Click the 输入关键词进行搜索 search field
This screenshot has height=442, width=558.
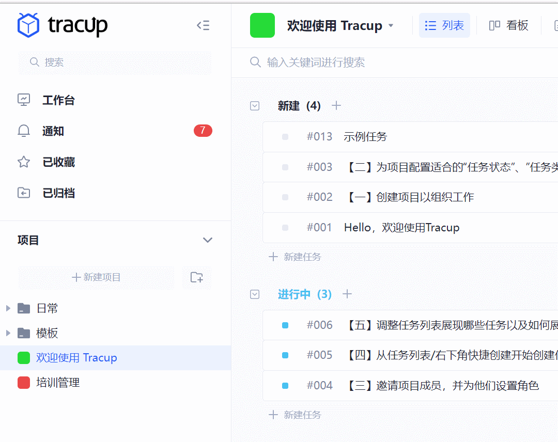[x=362, y=62]
